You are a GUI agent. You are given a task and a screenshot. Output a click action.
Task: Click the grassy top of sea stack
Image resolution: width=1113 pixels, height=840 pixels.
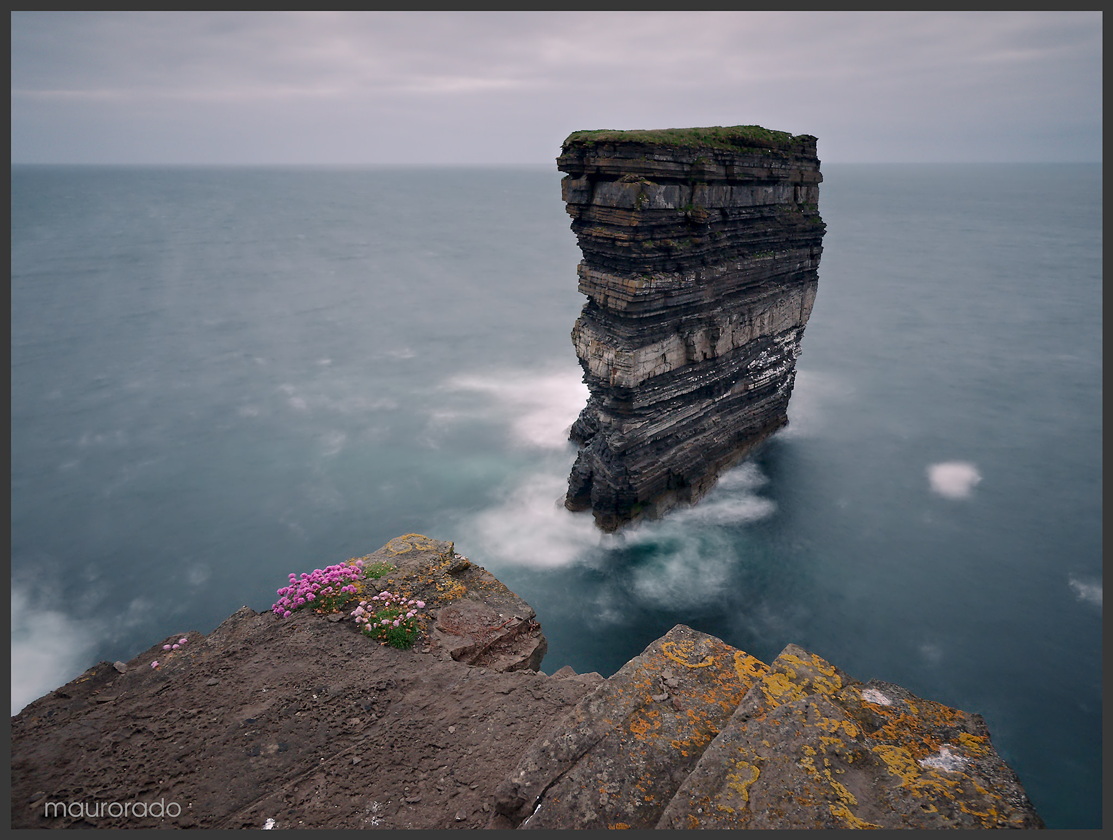tap(686, 137)
